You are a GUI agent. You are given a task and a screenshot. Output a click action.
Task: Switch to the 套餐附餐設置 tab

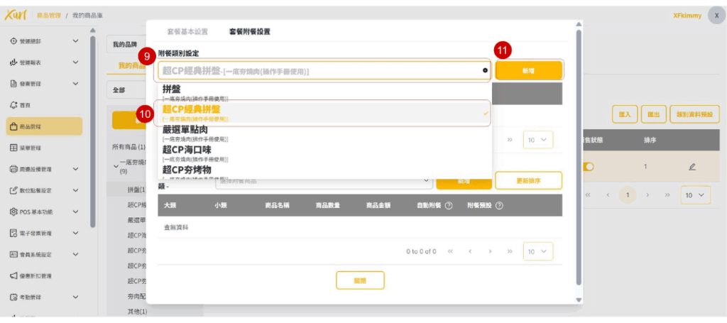249,32
